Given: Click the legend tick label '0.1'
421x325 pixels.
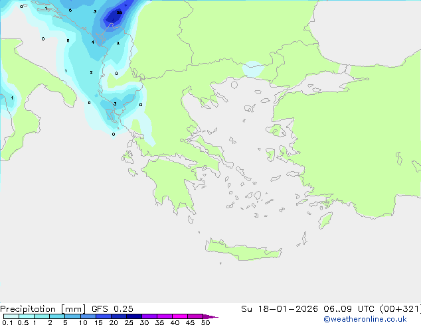Looking at the screenshot, I should (7, 322).
